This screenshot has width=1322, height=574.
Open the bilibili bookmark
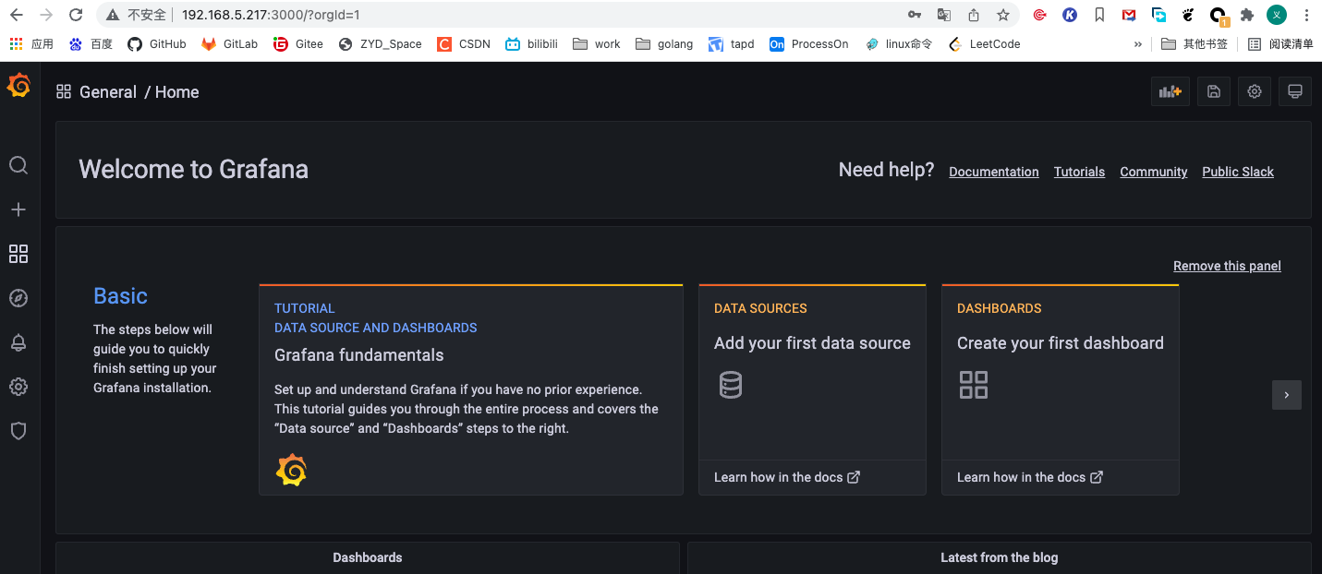click(x=531, y=44)
